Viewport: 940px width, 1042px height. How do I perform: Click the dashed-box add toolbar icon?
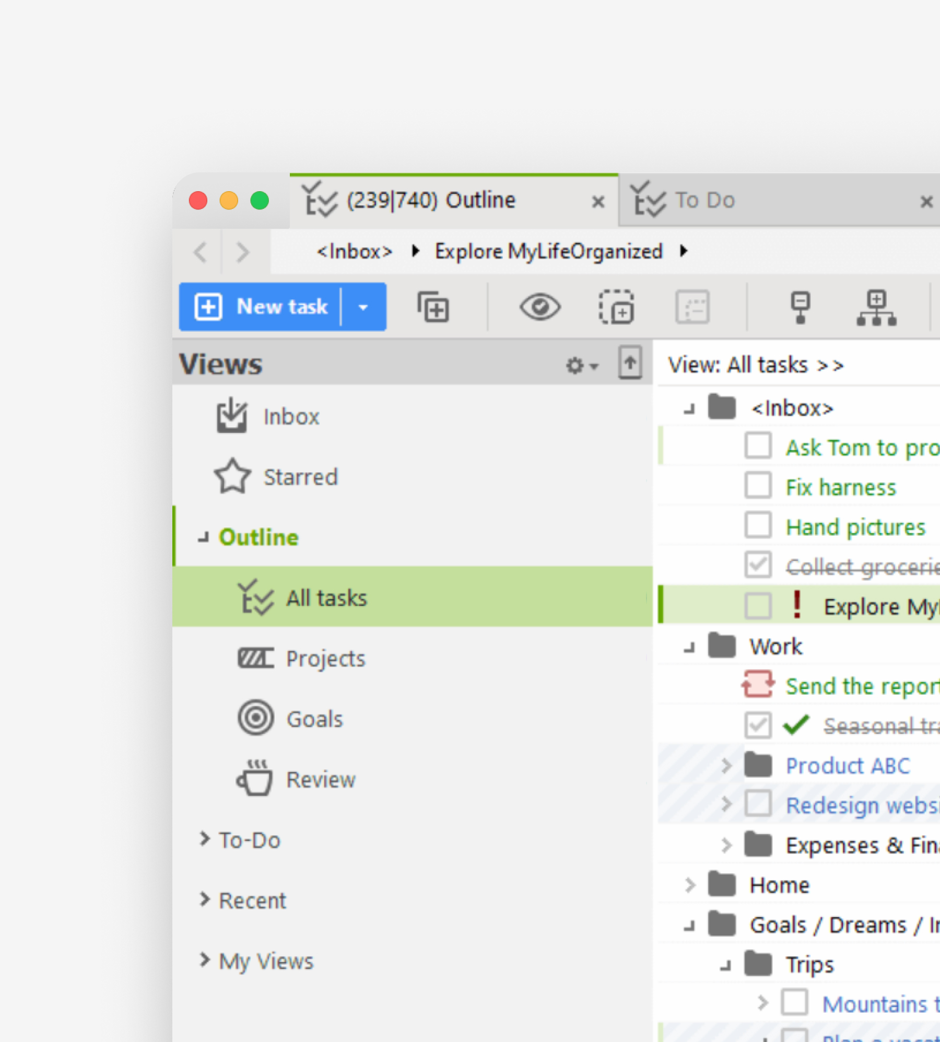click(x=617, y=307)
